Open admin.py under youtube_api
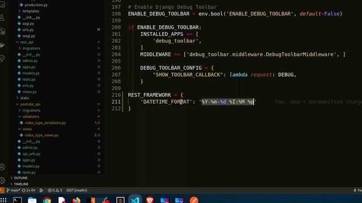The image size is (362, 203). [x=30, y=148]
